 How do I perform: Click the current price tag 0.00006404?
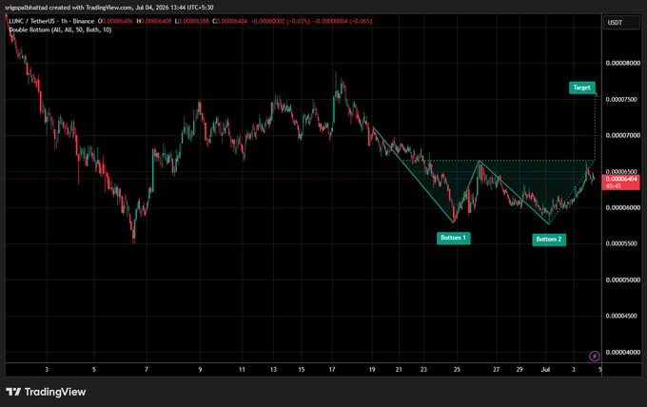tap(621, 183)
